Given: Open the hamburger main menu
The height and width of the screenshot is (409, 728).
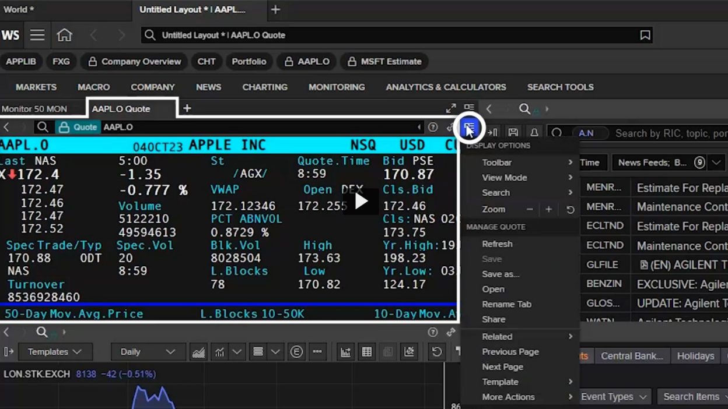Looking at the screenshot, I should [37, 35].
